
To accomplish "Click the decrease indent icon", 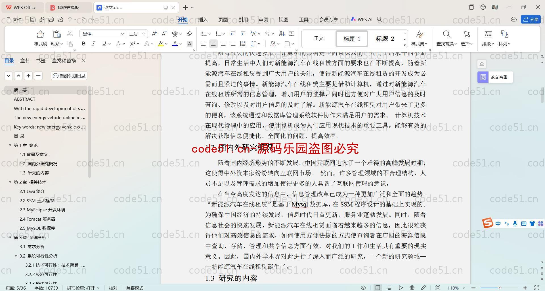I will pyautogui.click(x=233, y=34).
